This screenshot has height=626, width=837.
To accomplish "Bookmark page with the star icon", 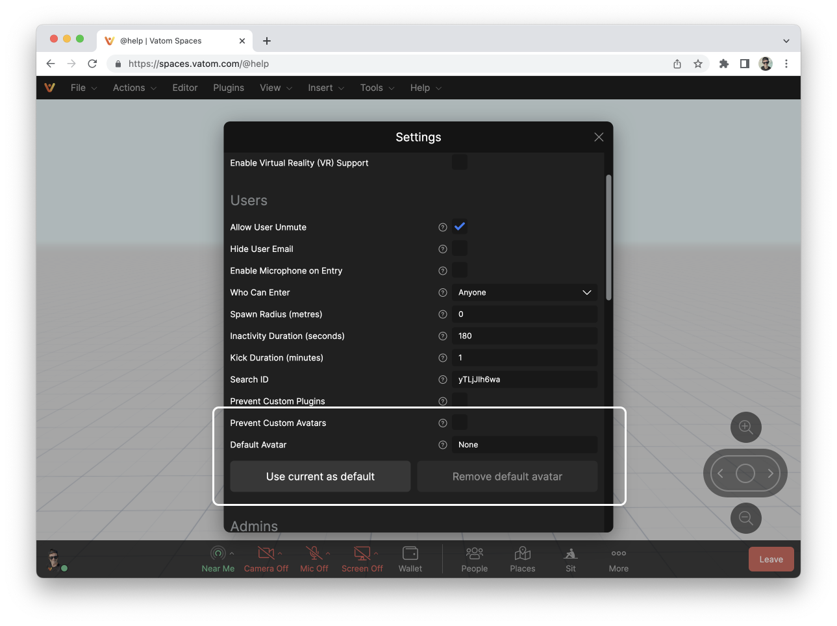I will pyautogui.click(x=698, y=64).
